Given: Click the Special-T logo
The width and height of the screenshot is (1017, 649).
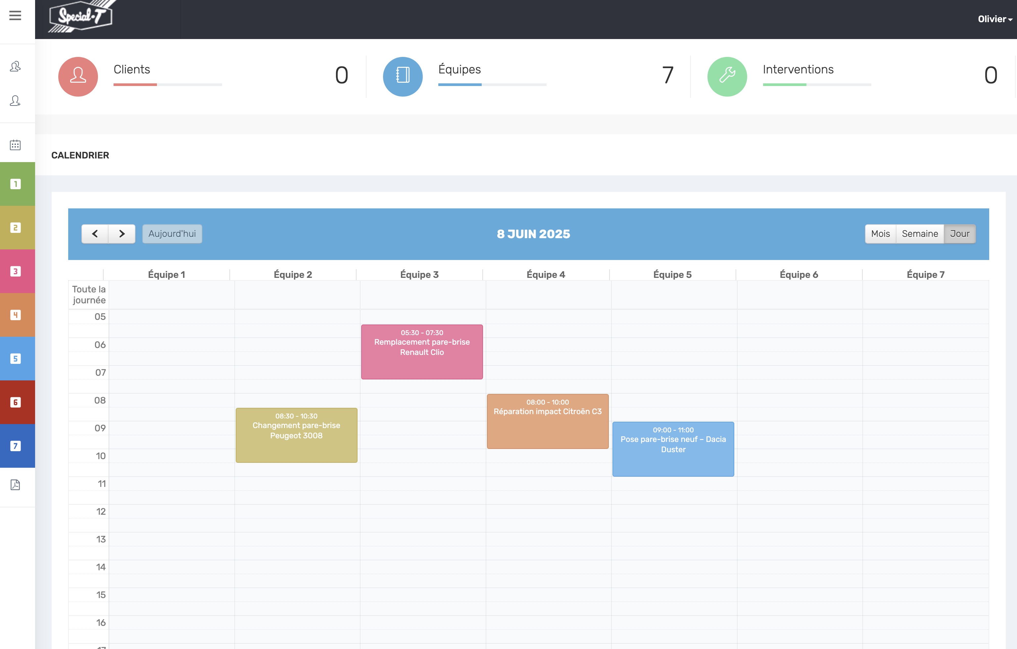Looking at the screenshot, I should tap(82, 16).
